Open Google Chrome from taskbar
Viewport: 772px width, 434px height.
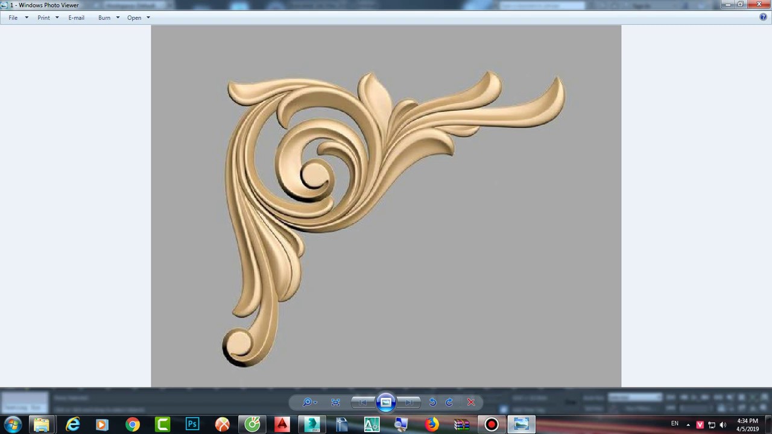(x=133, y=424)
